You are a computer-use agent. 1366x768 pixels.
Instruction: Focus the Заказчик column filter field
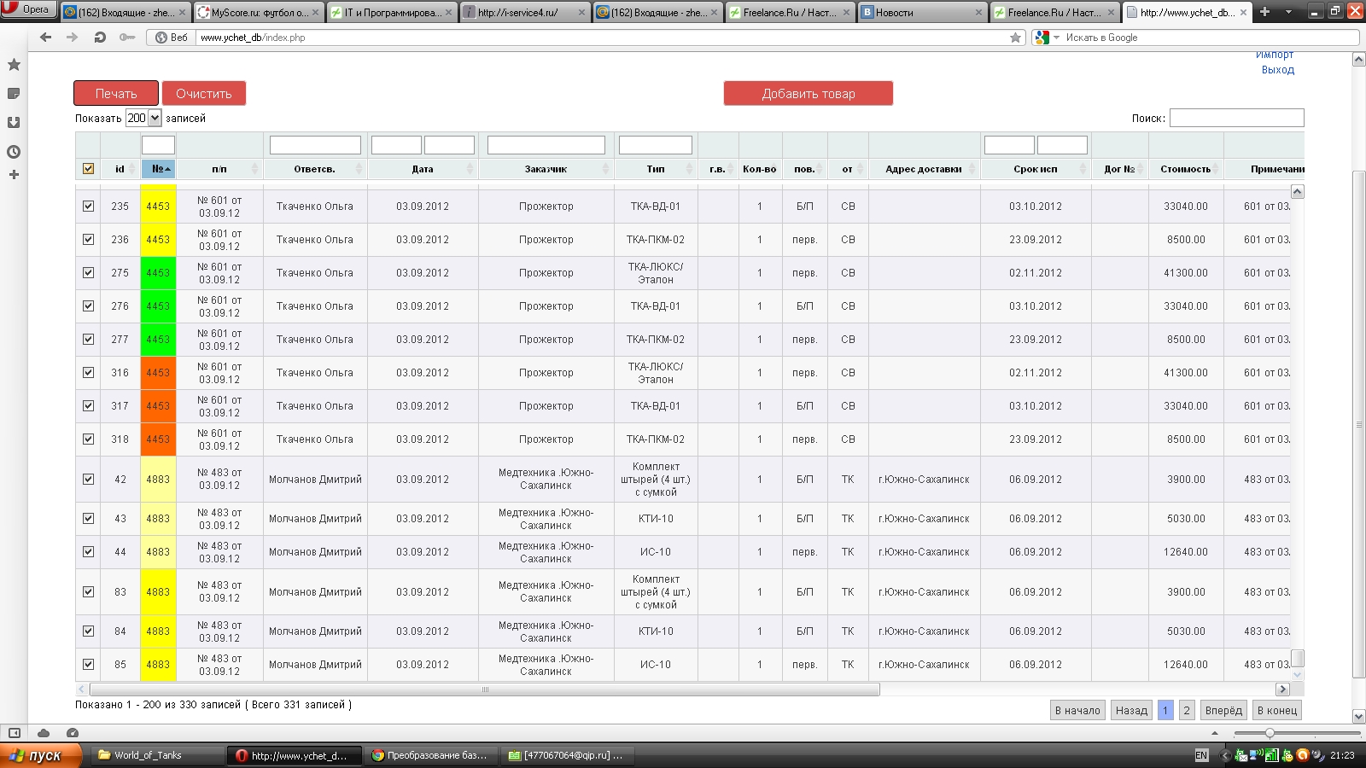tap(546, 145)
